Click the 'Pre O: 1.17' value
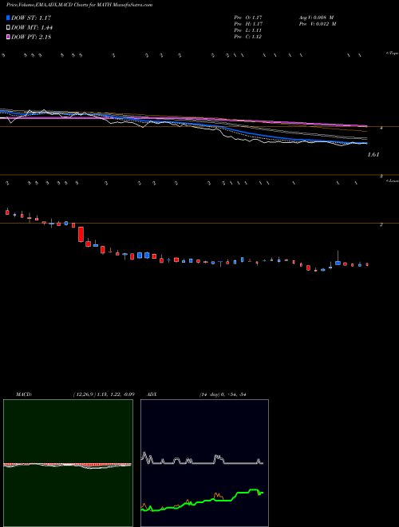Viewport: 399px width, 527px height. pyautogui.click(x=248, y=17)
